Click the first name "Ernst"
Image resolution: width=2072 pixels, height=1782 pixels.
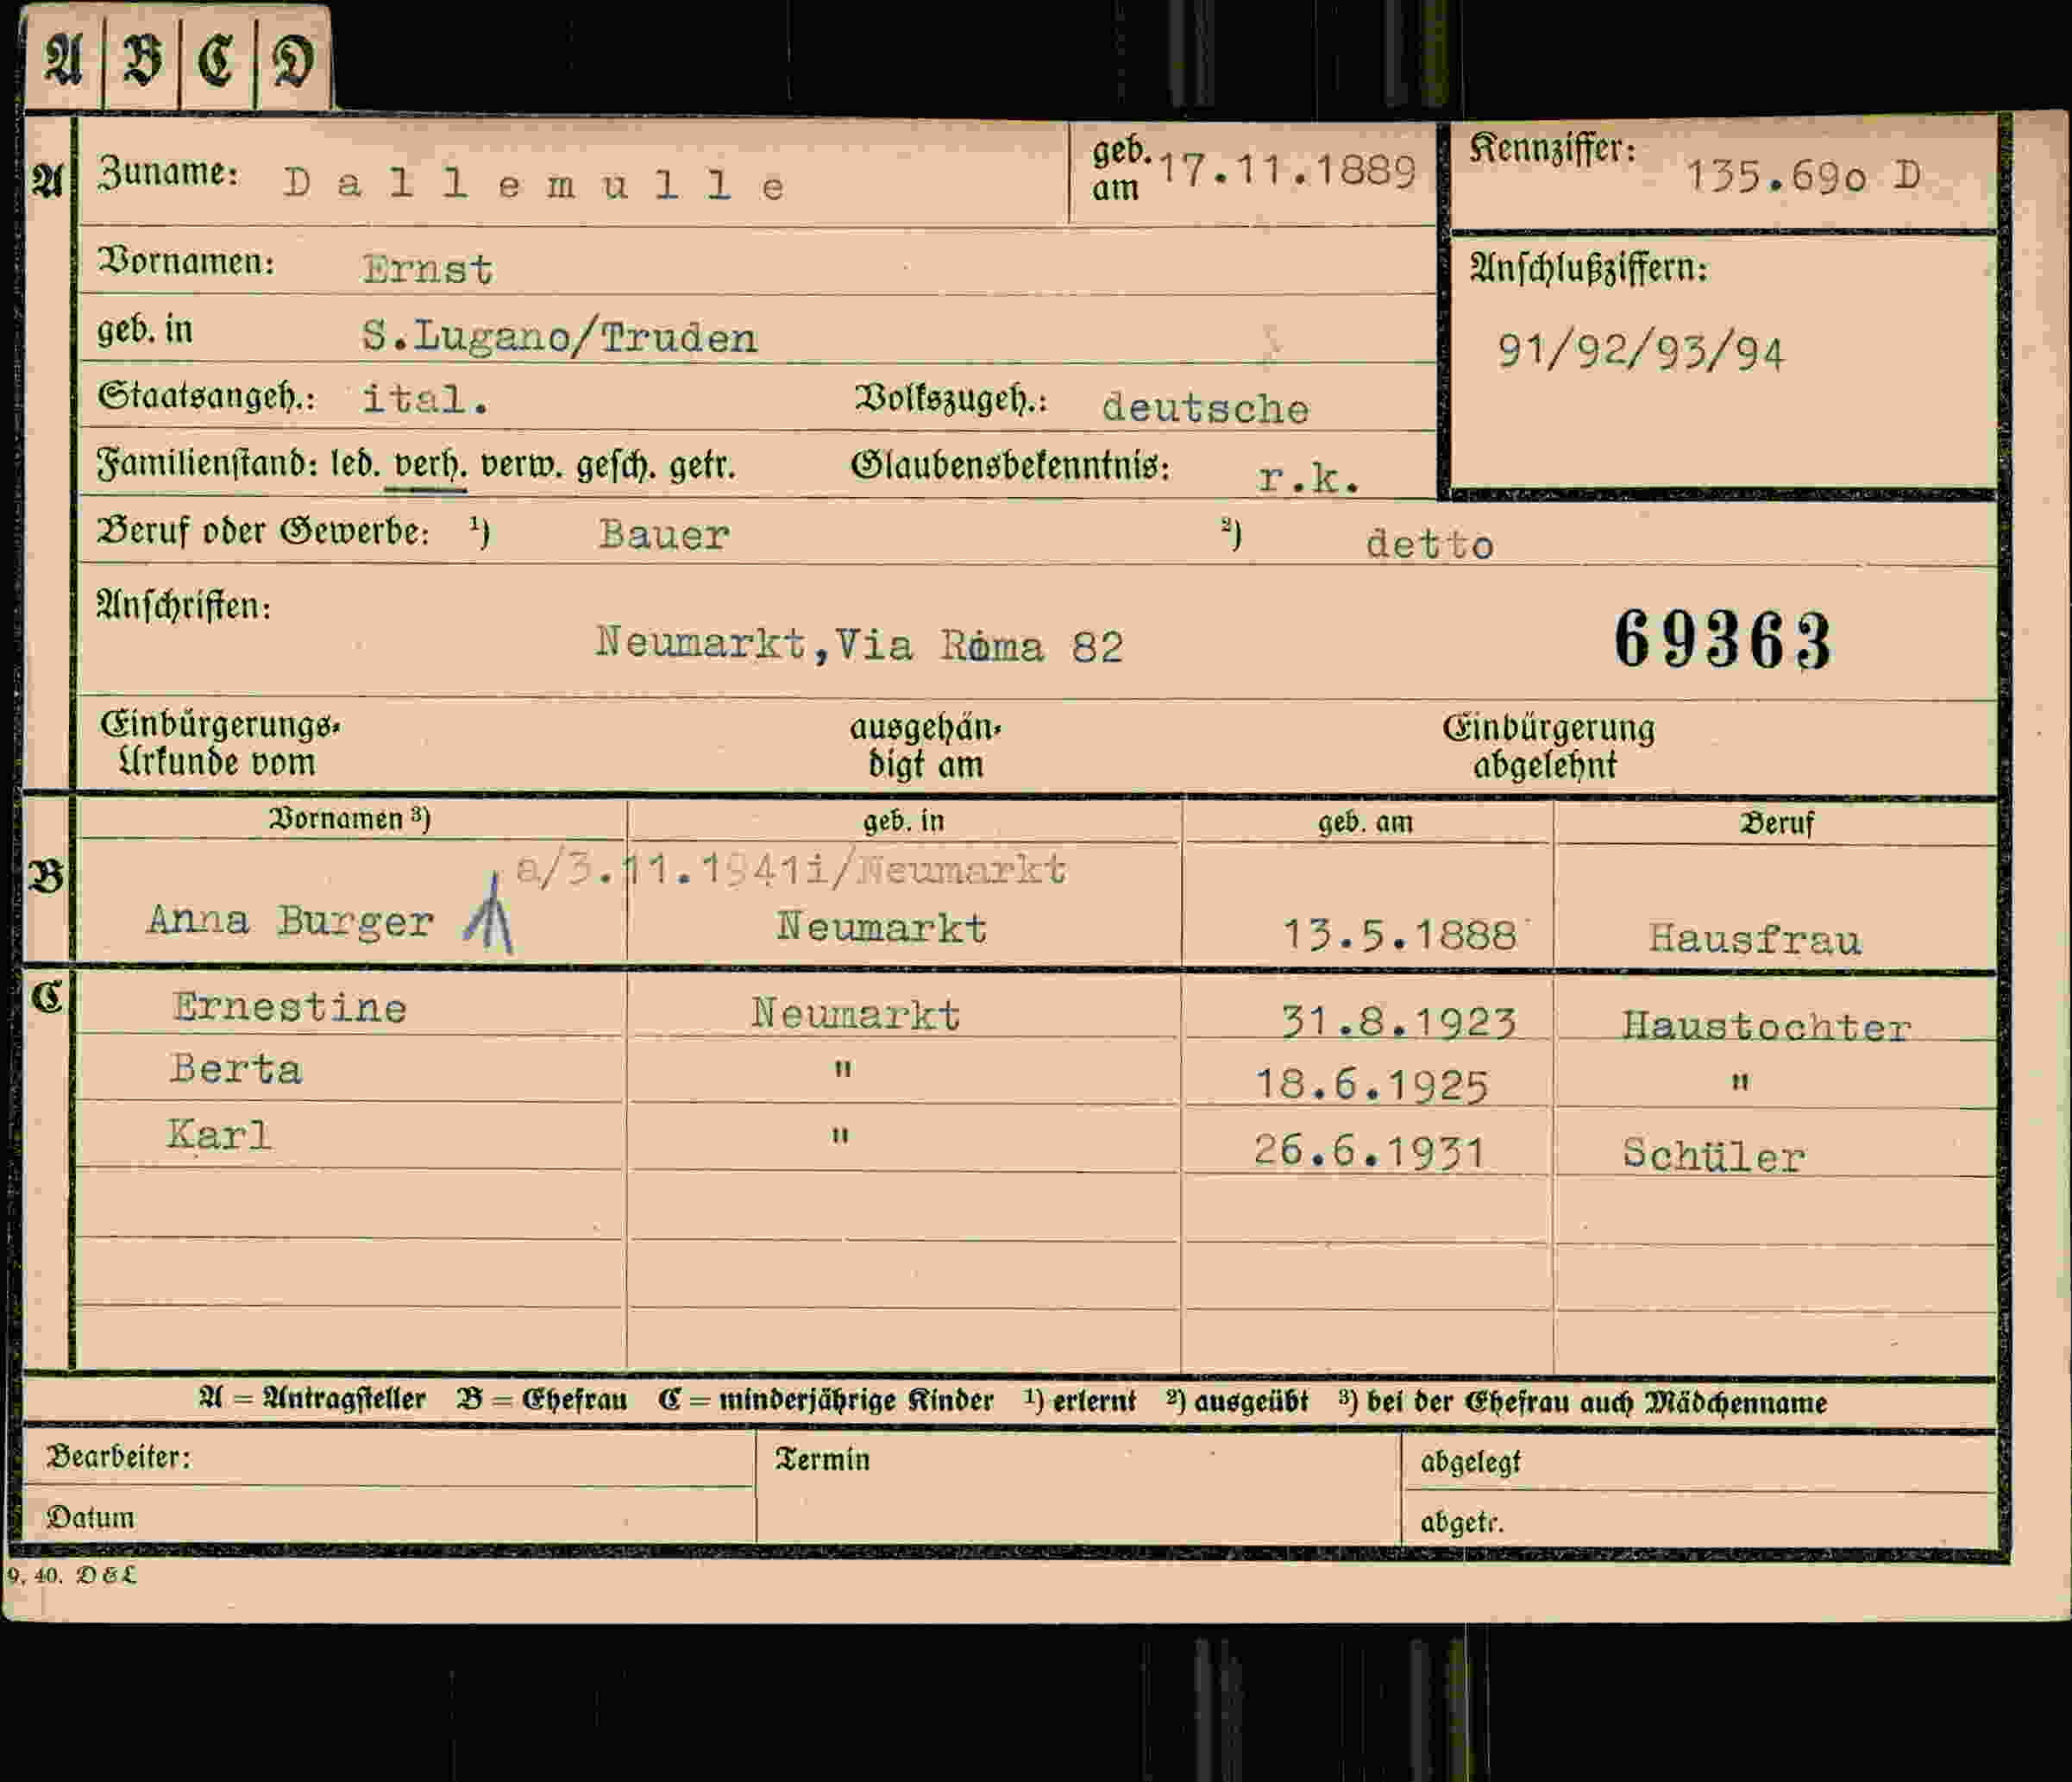(427, 268)
